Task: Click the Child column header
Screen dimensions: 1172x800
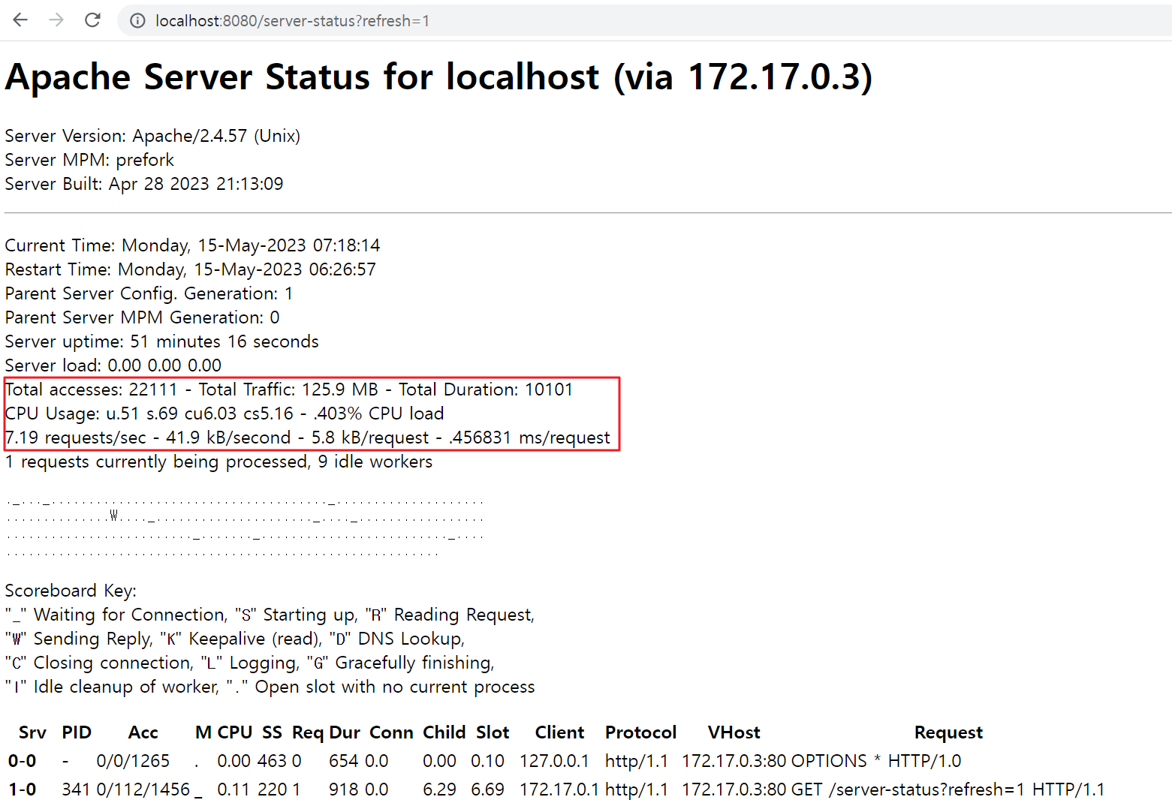Action: pos(444,732)
